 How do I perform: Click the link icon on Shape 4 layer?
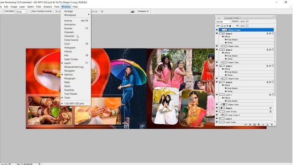(x=271, y=108)
